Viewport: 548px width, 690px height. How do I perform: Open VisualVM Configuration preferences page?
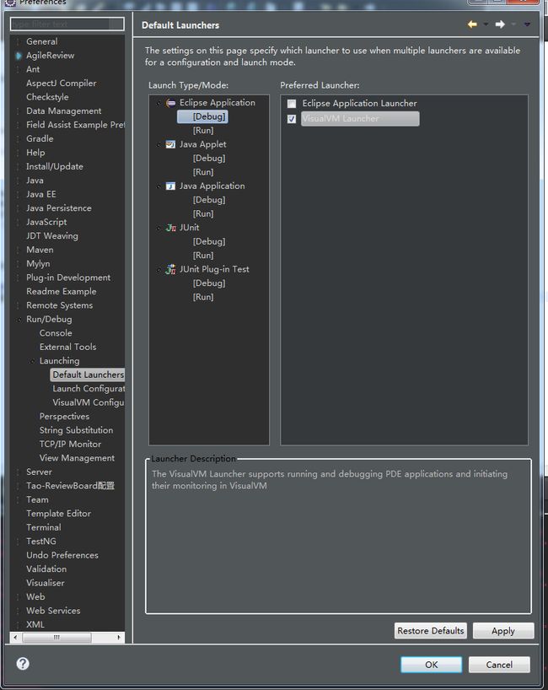[x=88, y=402]
